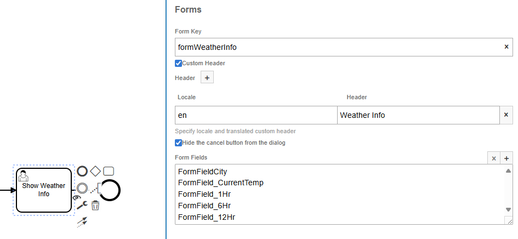This screenshot has width=518, height=239.
Task: Append an end event from context pad
Action: (x=82, y=171)
